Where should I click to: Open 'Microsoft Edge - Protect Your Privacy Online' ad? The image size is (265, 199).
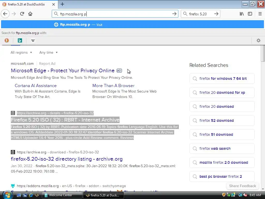point(63,70)
